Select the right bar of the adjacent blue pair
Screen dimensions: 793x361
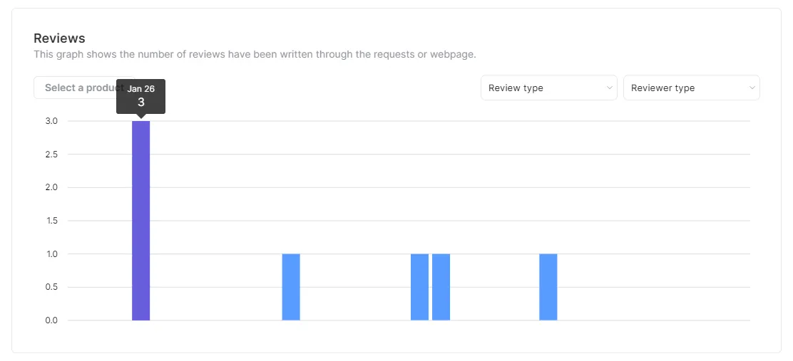tap(441, 287)
